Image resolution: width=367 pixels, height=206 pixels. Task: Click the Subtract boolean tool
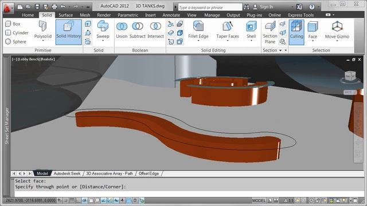tap(138, 30)
